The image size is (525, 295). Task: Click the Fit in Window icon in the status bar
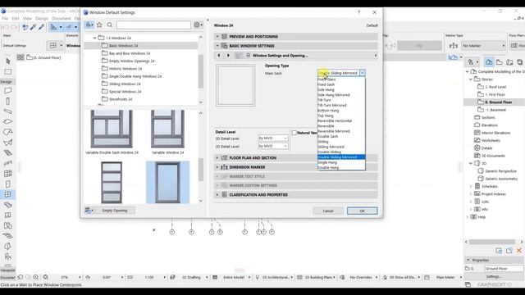46,277
